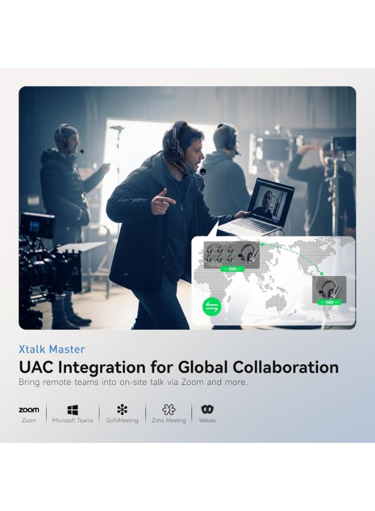The height and width of the screenshot is (511, 375).
Task: Click the green circular swap-arrows icon
Action: (211, 307)
